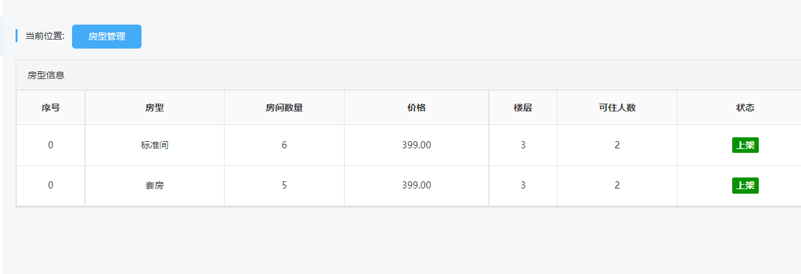Click floor value 3 in 标准间 row
801x274 pixels.
[x=523, y=145]
